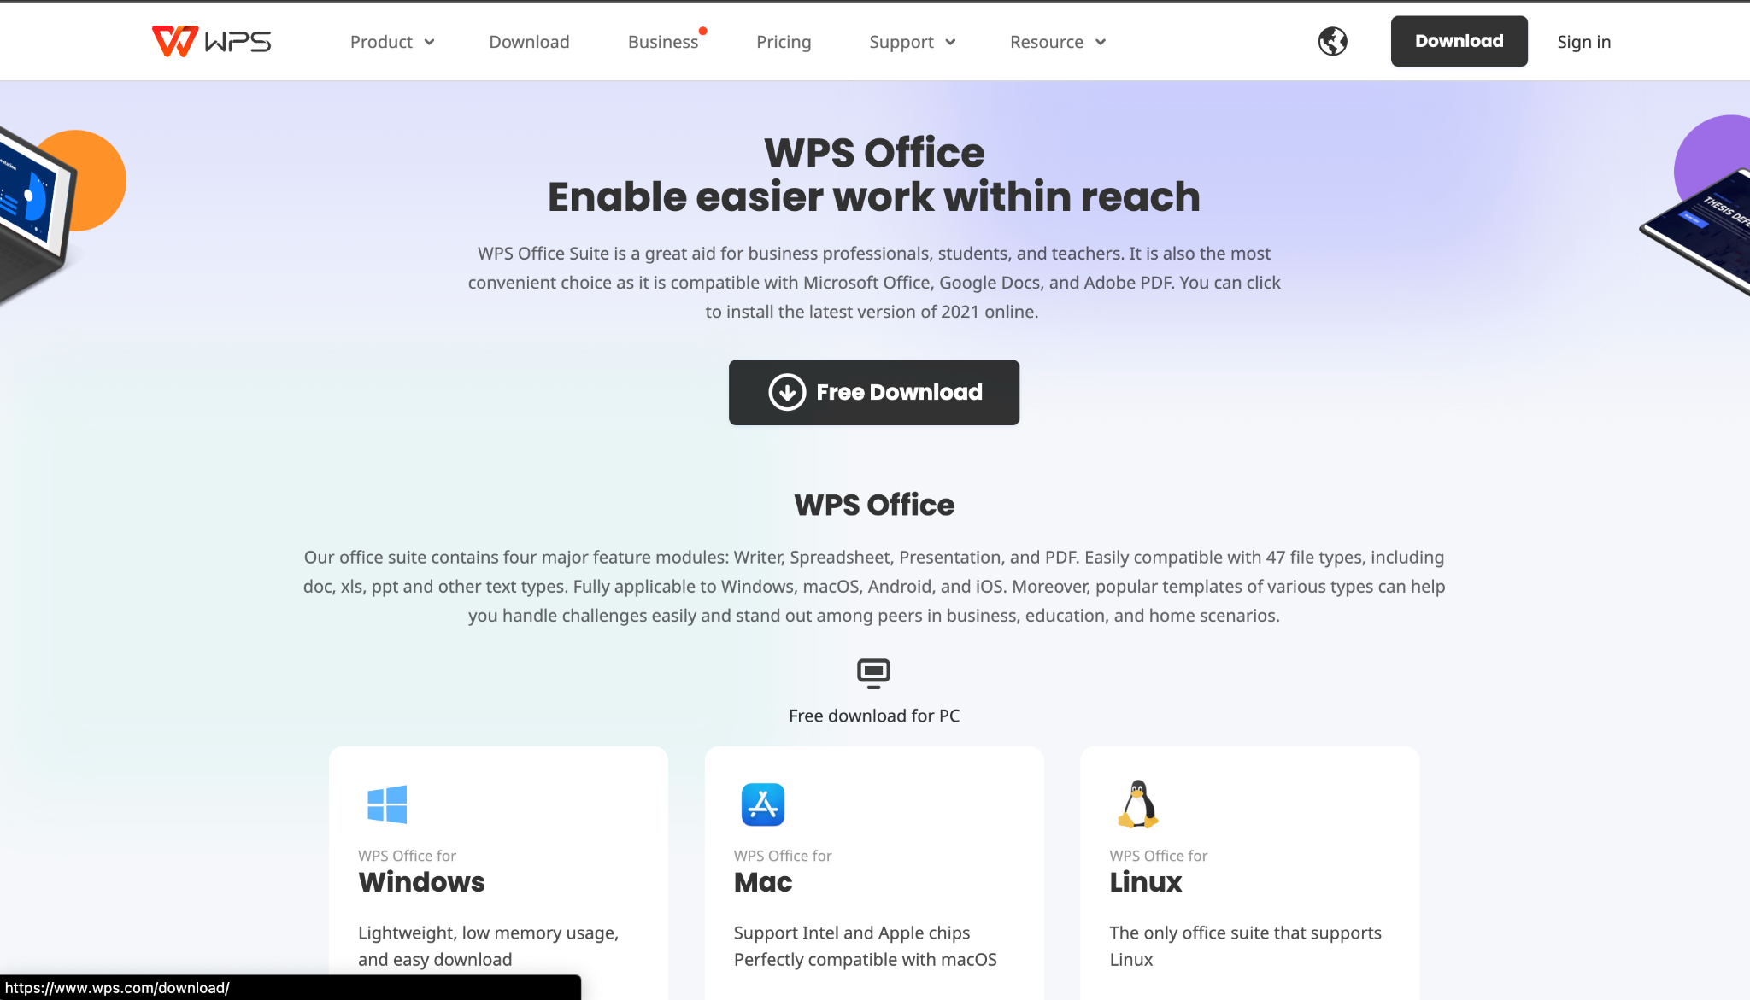Click the monitor download icon
Screen dimensions: 1750x1000
[875, 672]
